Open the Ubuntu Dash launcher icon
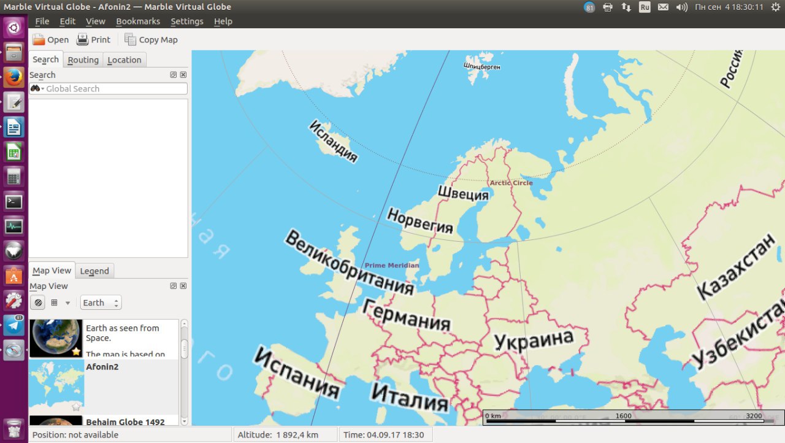 [13, 28]
